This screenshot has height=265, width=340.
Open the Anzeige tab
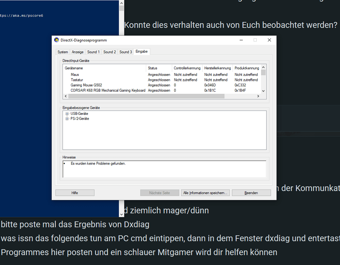pyautogui.click(x=78, y=52)
